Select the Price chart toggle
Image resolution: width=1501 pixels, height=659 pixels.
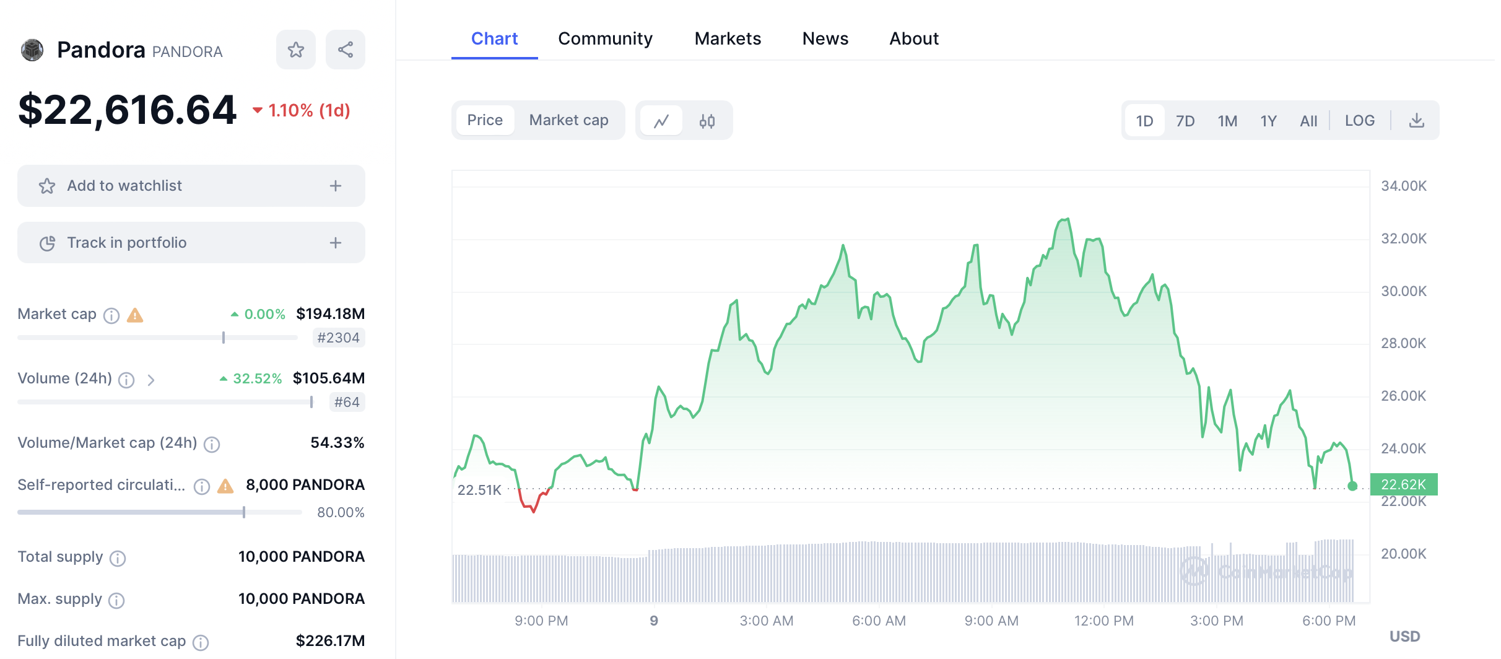[x=485, y=120]
